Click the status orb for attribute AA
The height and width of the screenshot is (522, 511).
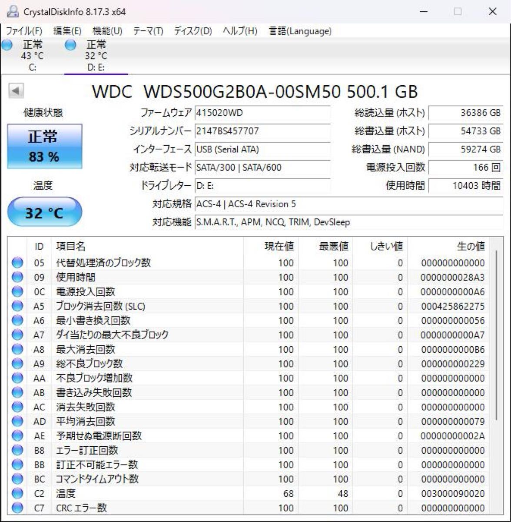click(x=17, y=378)
